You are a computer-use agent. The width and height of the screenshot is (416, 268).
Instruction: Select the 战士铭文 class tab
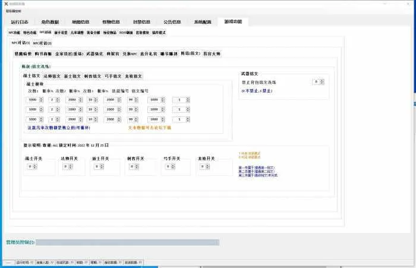[x=31, y=76]
